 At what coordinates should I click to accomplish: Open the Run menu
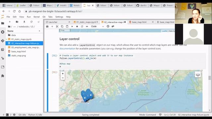[29, 17]
